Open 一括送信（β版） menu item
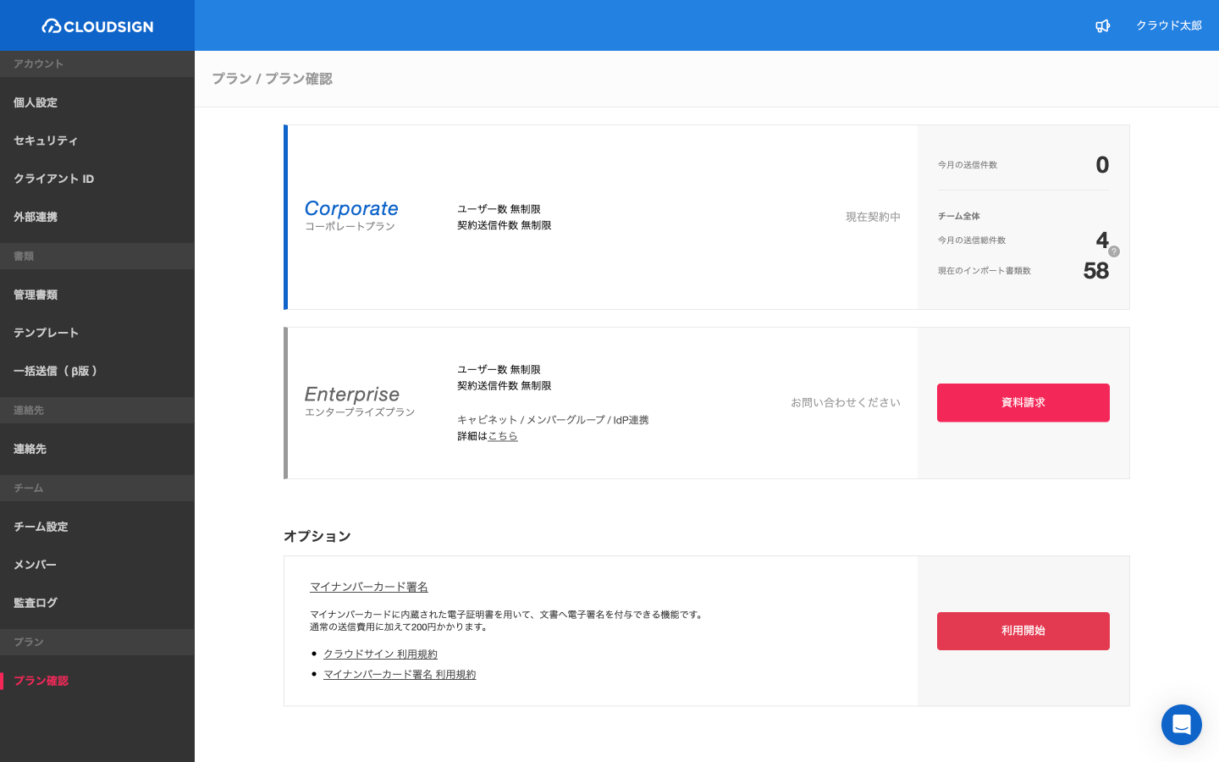This screenshot has width=1219, height=762. pyautogui.click(x=97, y=371)
